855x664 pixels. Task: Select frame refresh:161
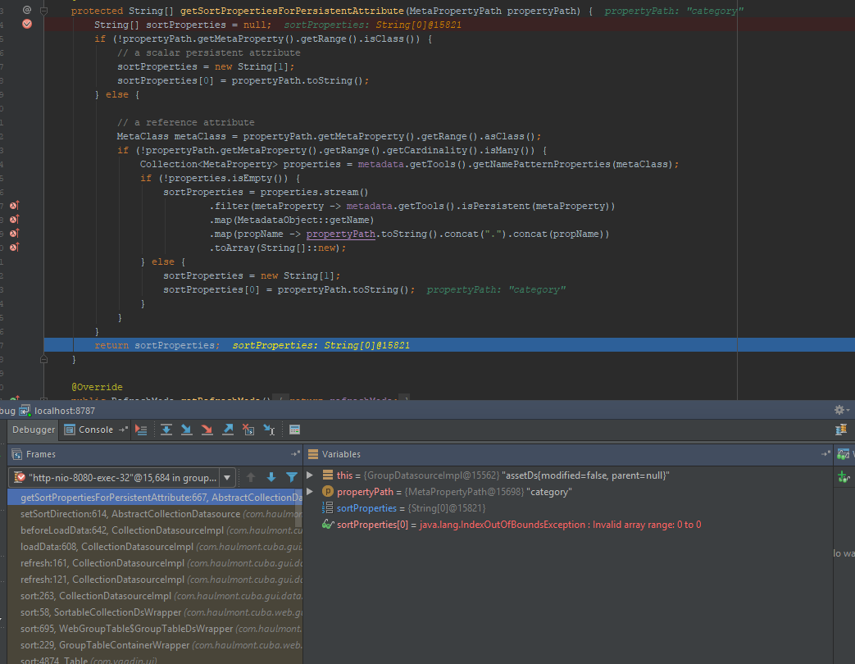coord(154,562)
